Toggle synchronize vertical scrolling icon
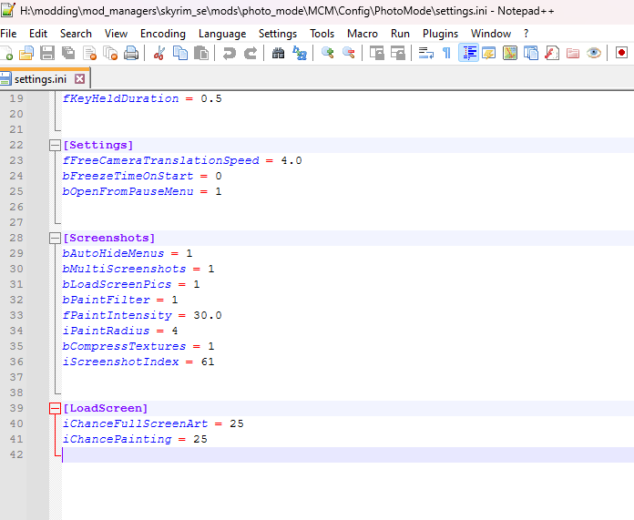The image size is (634, 520). pos(377,53)
